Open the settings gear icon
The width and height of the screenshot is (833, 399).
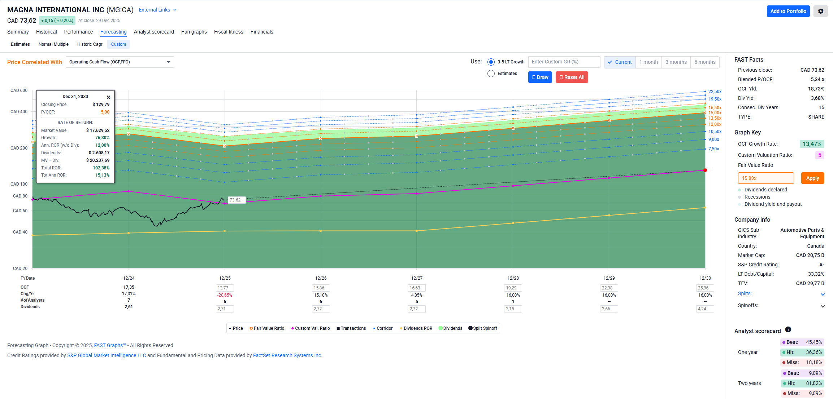coord(820,11)
